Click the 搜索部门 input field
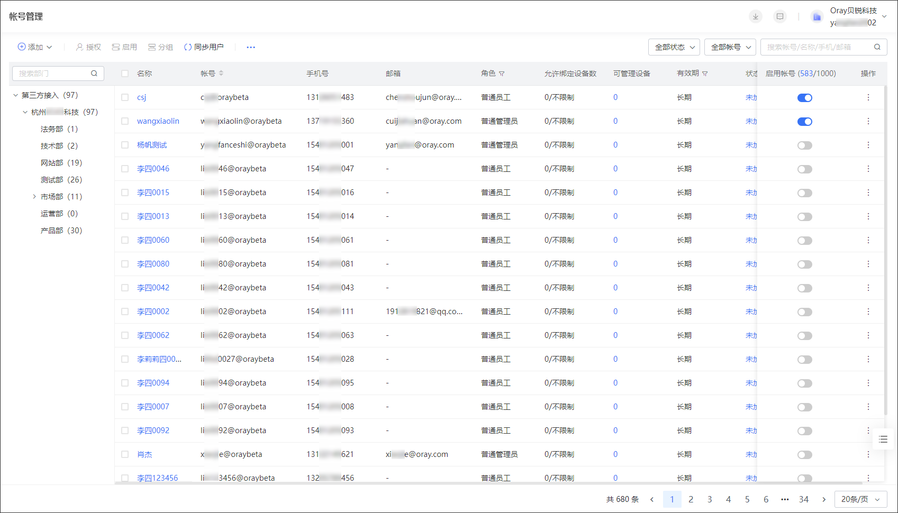 53,74
